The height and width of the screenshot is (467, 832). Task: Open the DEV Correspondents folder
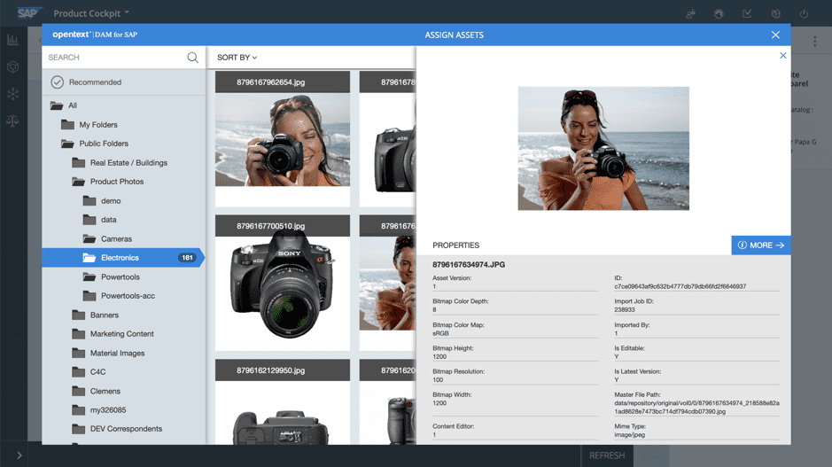tap(117, 429)
